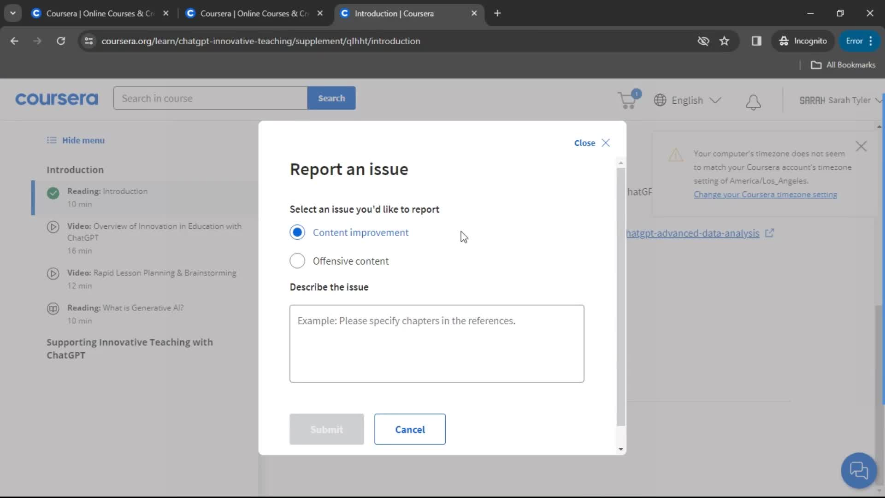Submit the reported issue form
The height and width of the screenshot is (498, 885).
327,429
